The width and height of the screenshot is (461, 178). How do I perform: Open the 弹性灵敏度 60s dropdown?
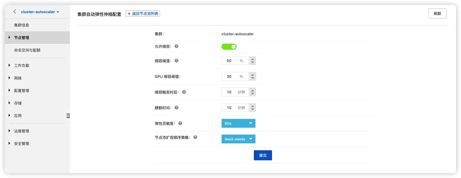(x=238, y=123)
